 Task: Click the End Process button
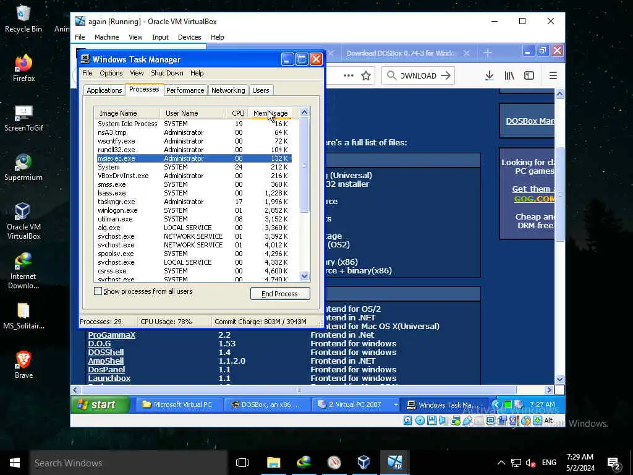[x=280, y=294]
